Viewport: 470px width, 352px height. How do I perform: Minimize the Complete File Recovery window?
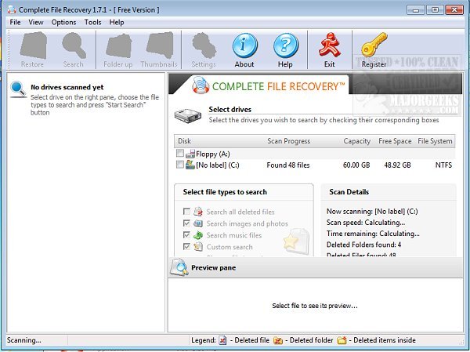tap(415, 9)
